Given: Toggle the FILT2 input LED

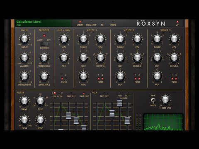Looking at the screenshot, I should coord(127,93).
